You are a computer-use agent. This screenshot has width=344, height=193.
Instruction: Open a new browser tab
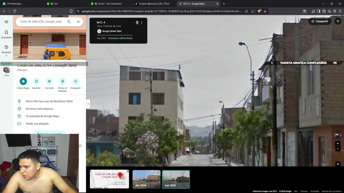224,4
